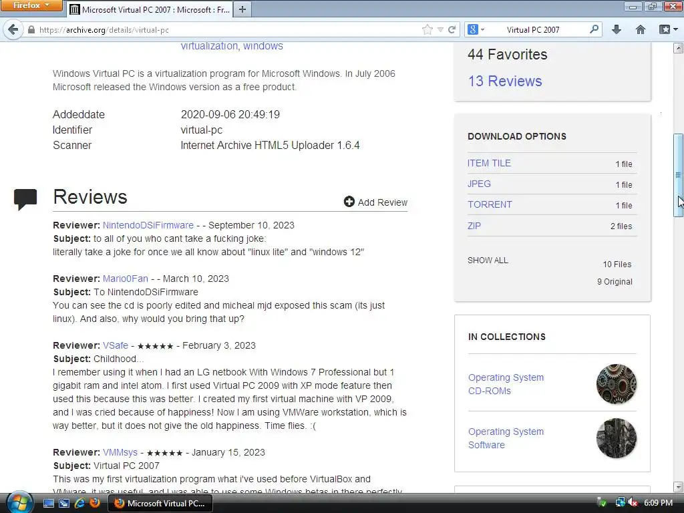
Task: Open reviewer Mario0Fan profile
Action: pos(125,279)
